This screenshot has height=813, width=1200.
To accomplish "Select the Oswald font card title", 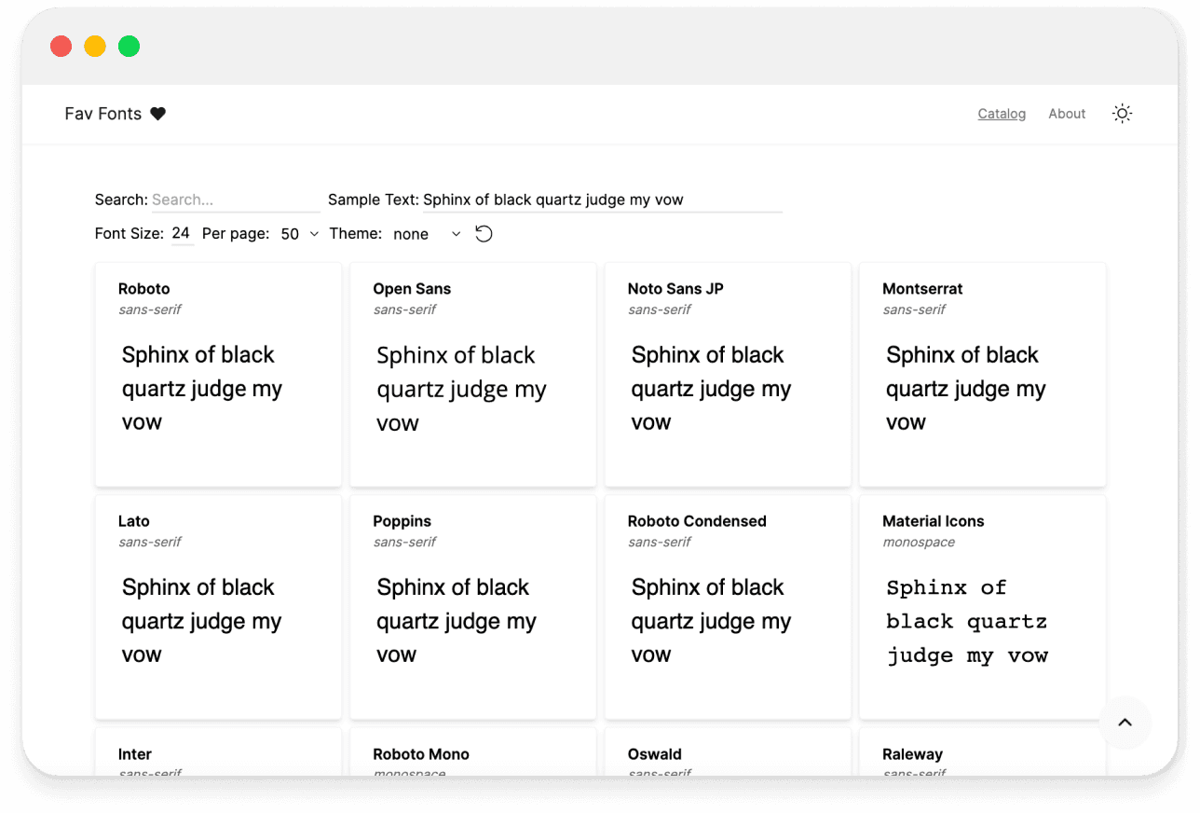I will pyautogui.click(x=655, y=754).
